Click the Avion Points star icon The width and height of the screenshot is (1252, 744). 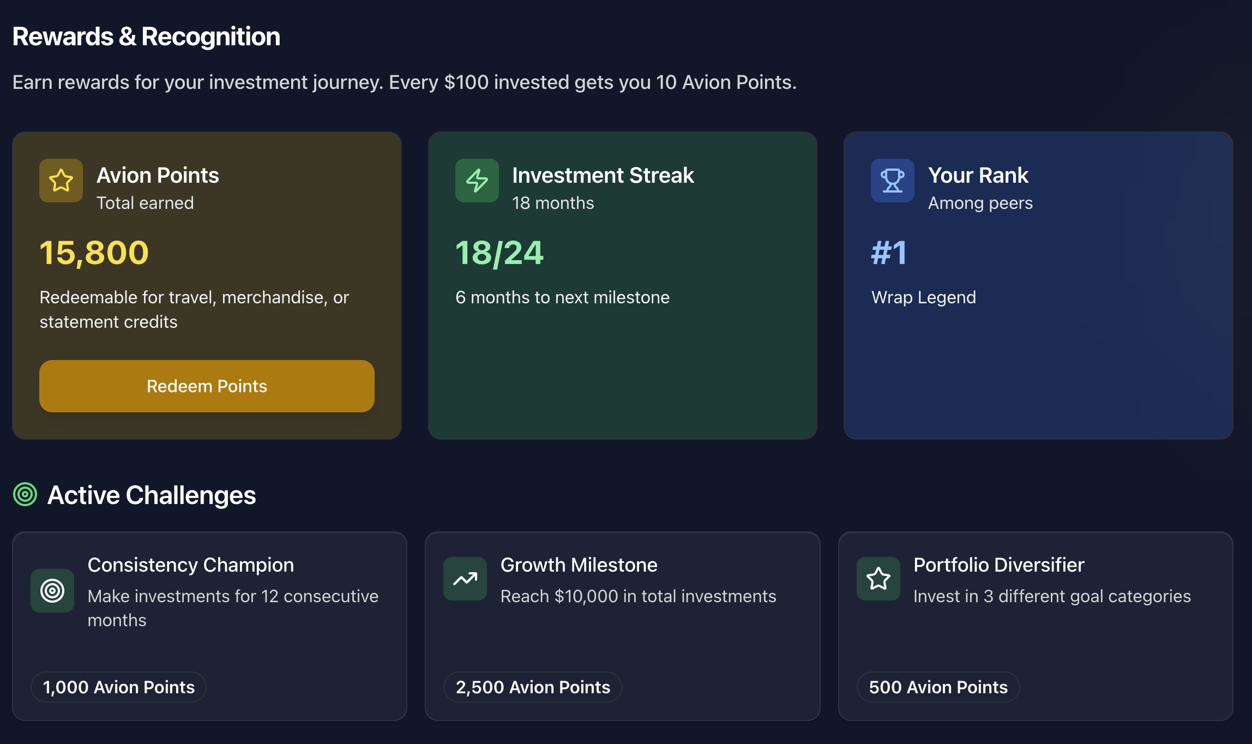point(61,181)
